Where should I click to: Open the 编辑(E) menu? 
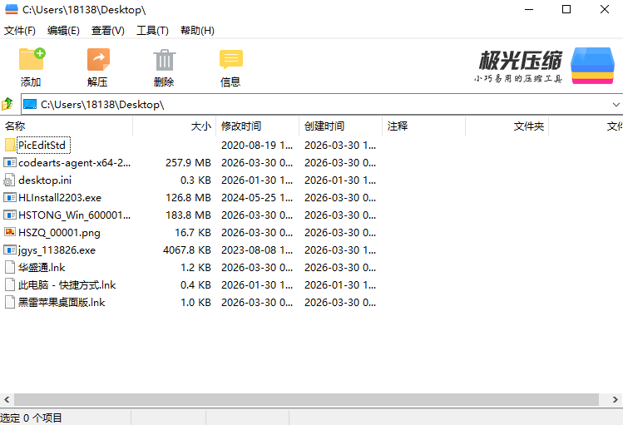tap(63, 31)
